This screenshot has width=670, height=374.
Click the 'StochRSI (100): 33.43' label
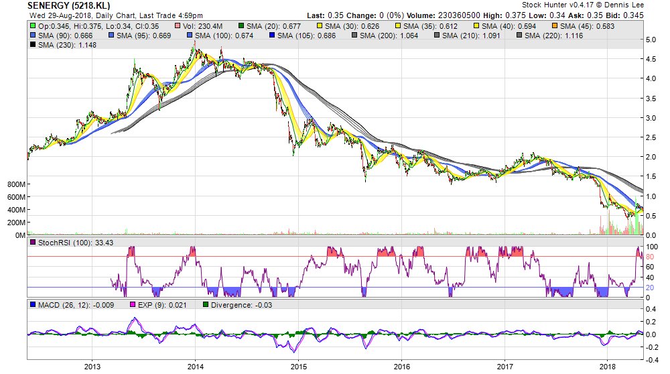click(76, 243)
